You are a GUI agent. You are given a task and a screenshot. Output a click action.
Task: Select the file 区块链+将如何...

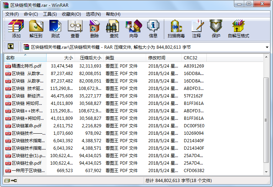[28, 118]
